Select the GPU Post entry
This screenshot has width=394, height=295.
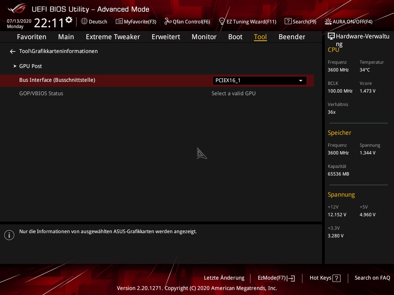point(30,66)
